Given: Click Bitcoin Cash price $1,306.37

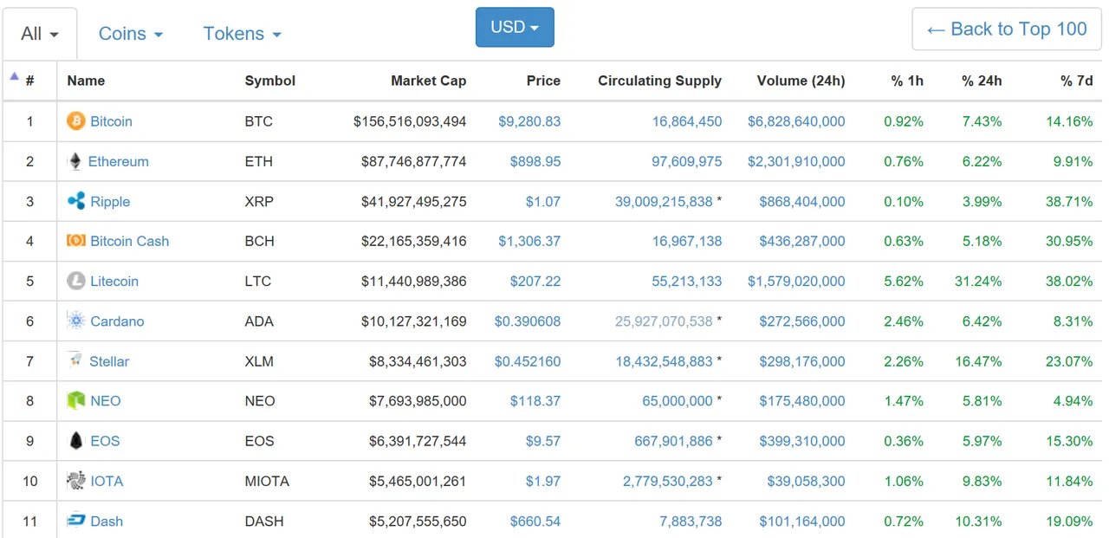Looking at the screenshot, I should point(529,241).
